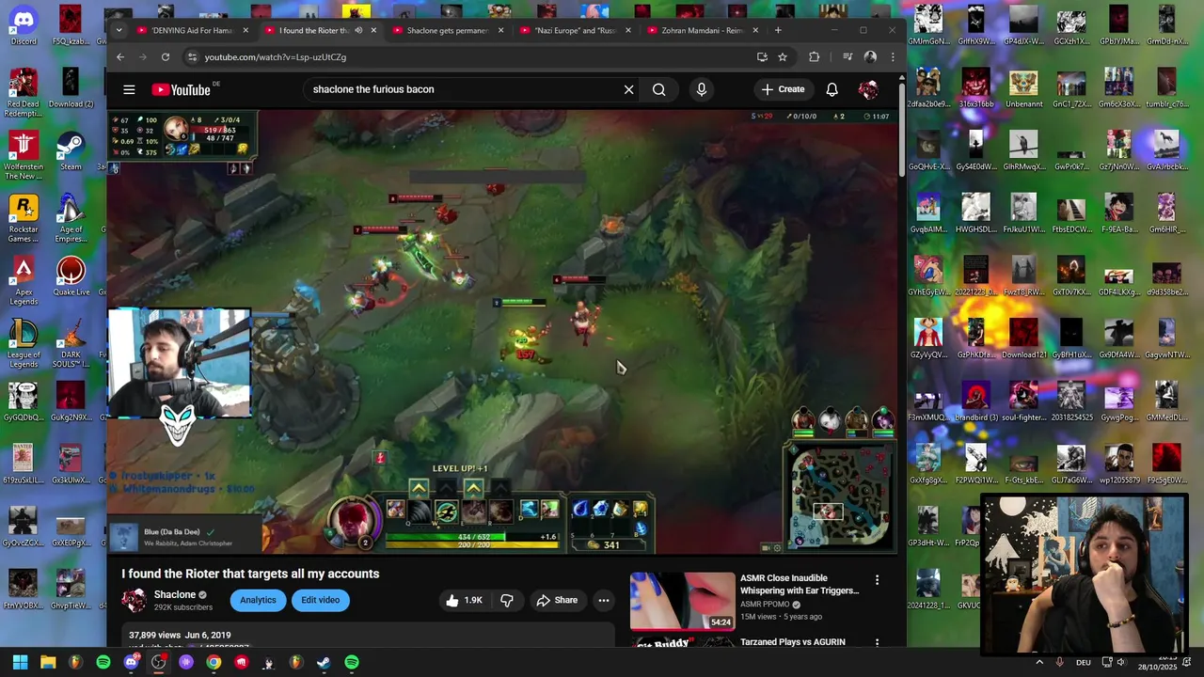
Task: Install the YouTube app from address bar
Action: pos(762,57)
